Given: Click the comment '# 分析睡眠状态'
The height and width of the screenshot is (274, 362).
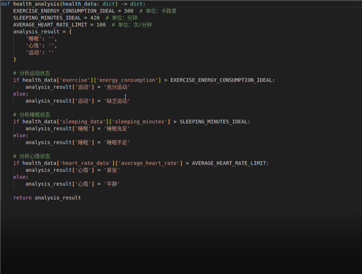Looking at the screenshot, I should (x=31, y=114).
